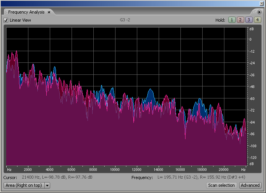Click the 2000 Hz axis label
The width and height of the screenshot is (266, 193).
tap(28, 169)
